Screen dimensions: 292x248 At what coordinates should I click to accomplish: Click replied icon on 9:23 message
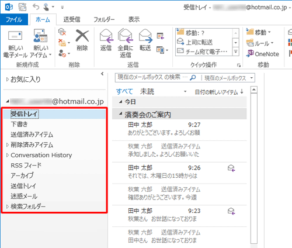(x=231, y=211)
